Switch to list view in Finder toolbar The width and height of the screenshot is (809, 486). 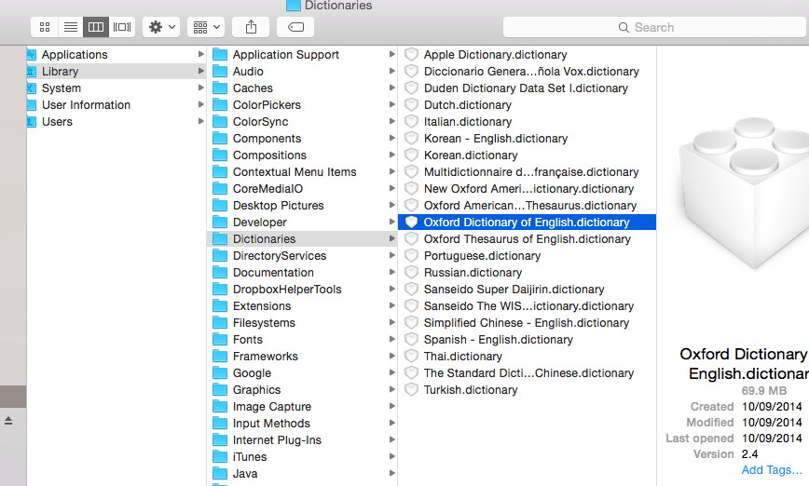click(71, 27)
